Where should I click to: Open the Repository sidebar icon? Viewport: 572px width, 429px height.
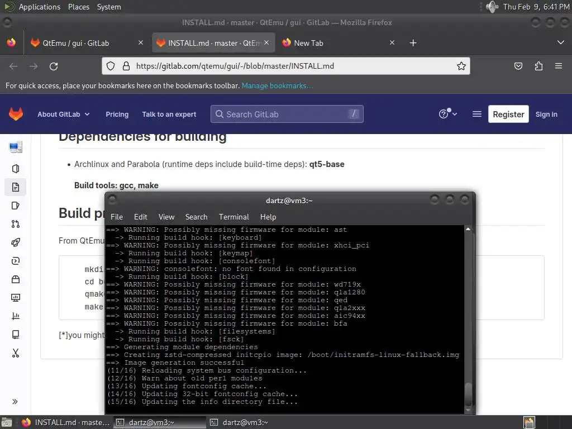(x=15, y=187)
